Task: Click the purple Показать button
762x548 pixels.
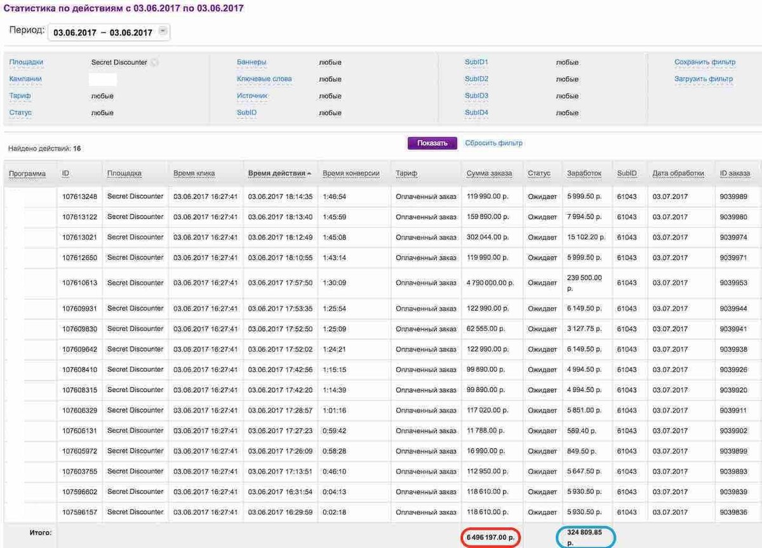Action: pyautogui.click(x=432, y=144)
